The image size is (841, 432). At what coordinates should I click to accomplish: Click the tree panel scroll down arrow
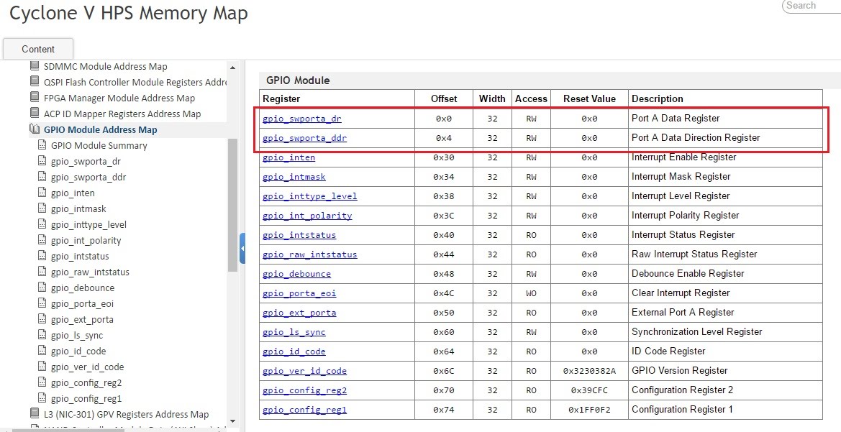point(232,421)
